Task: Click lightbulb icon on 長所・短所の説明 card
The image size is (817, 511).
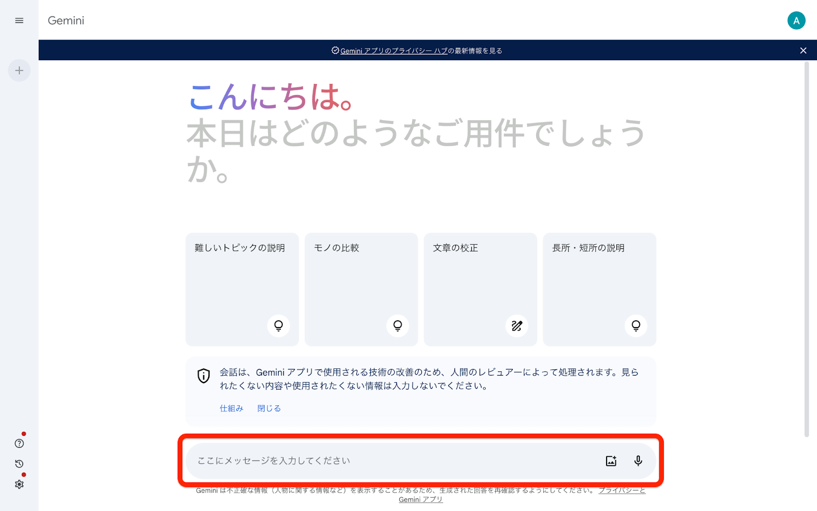Action: pos(636,326)
